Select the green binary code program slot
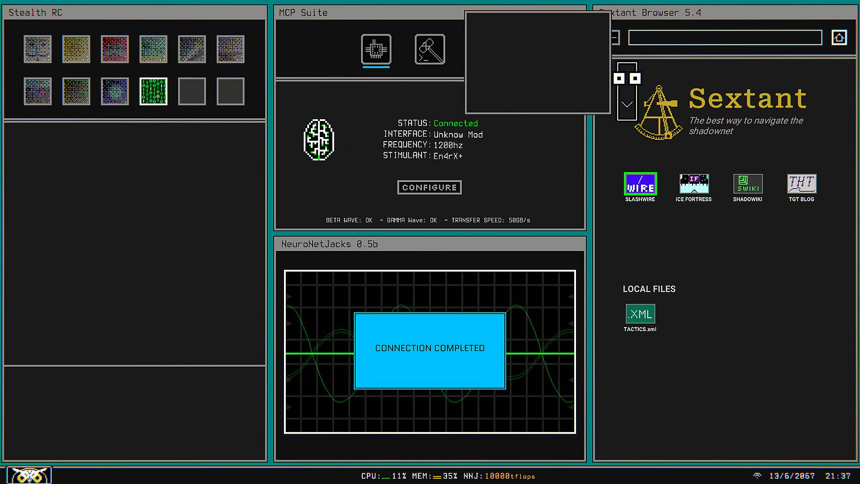This screenshot has width=860, height=484. (x=153, y=91)
